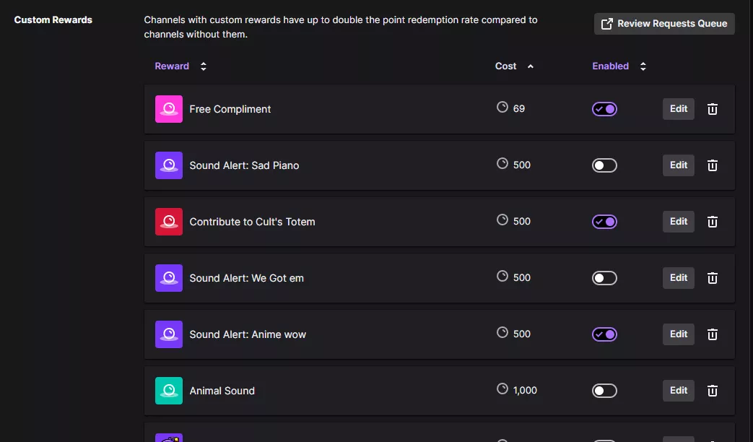
Task: Click the Sound Alert: Sad Piano name
Action: (244, 165)
